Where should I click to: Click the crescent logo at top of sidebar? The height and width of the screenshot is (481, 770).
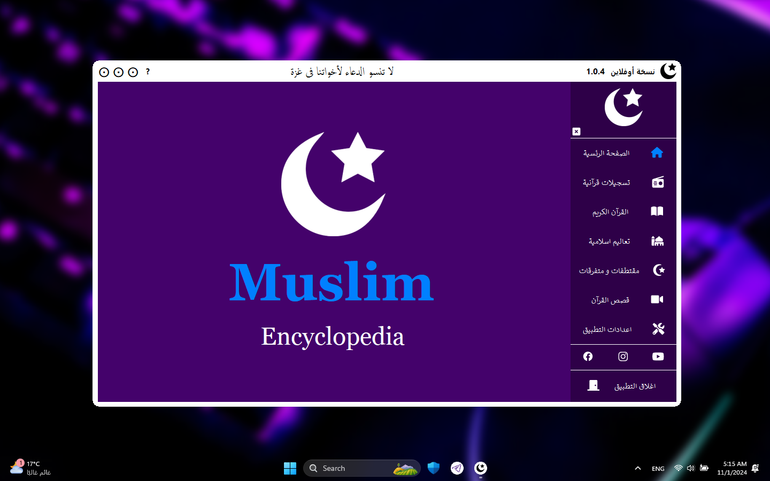click(623, 107)
